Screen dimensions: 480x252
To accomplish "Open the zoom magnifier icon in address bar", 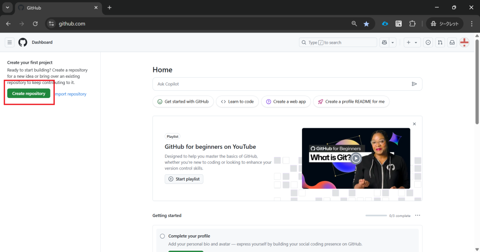I will tap(354, 24).
